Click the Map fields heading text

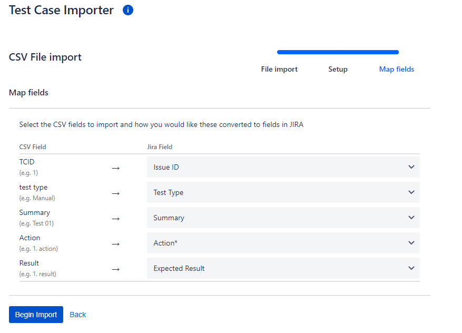click(x=28, y=93)
